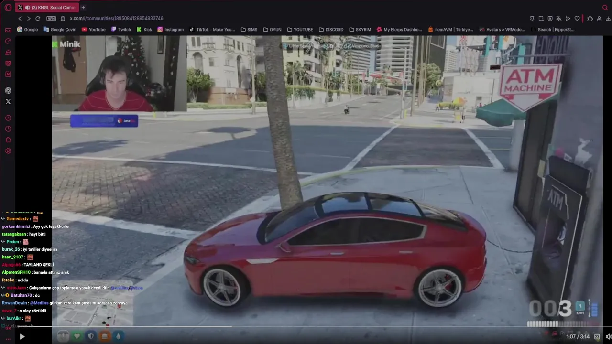Image resolution: width=612 pixels, height=344 pixels.
Task: Open the ad blocker shield icon
Action: click(x=550, y=18)
